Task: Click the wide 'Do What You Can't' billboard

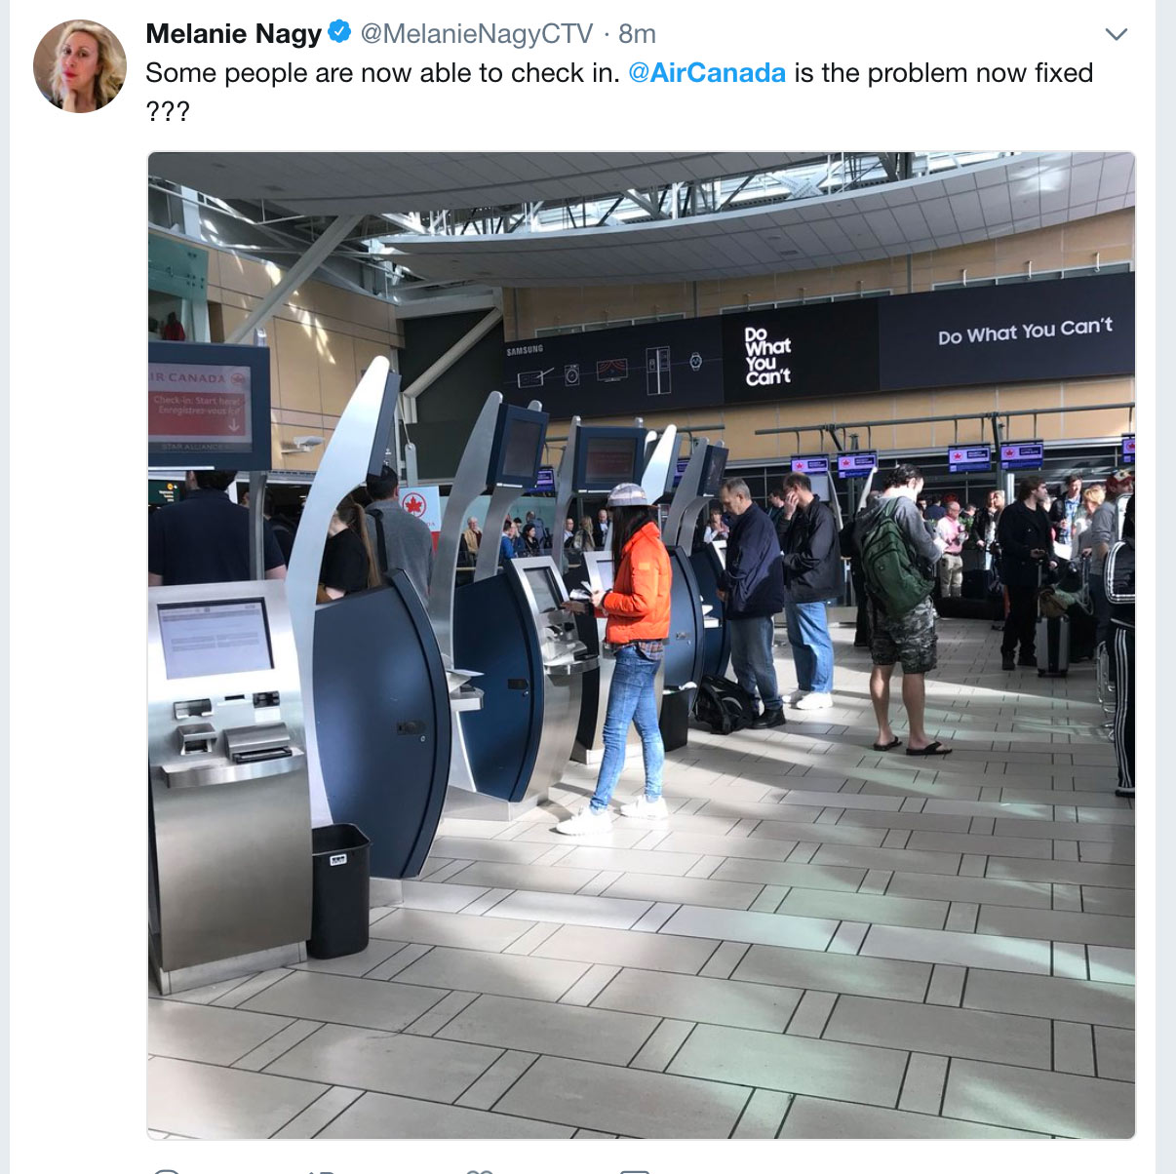Action: [1007, 331]
